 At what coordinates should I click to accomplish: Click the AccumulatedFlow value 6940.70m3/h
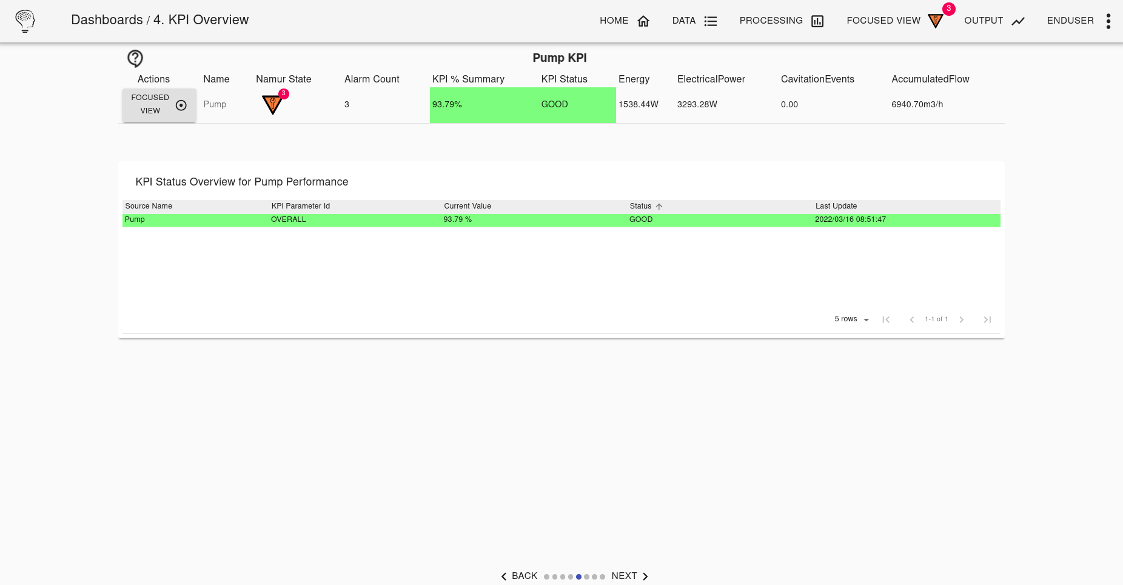(917, 104)
